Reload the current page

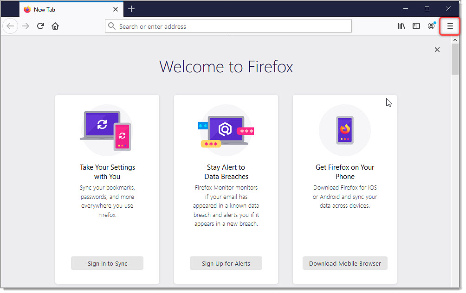pos(41,26)
